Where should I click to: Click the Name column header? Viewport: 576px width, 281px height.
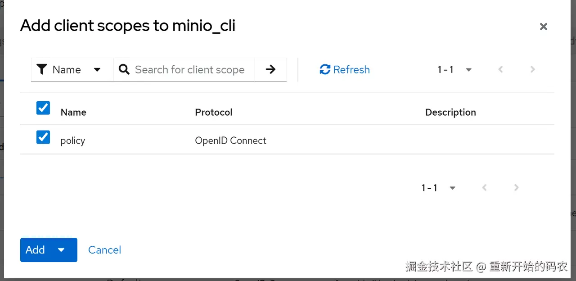pyautogui.click(x=73, y=112)
